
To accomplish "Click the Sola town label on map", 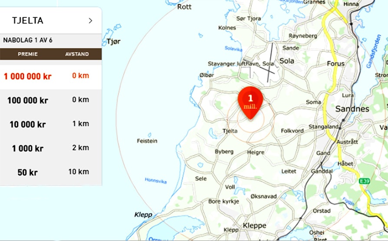I will [287, 61].
